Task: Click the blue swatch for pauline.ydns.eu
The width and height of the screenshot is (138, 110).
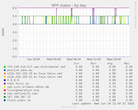Action: coord(5,70)
